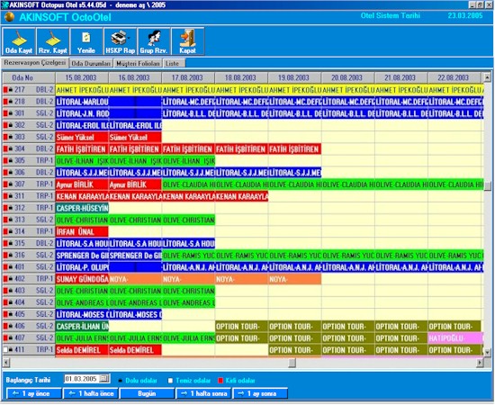495x405 pixels.
Task: Go back with 1 hafta önce button
Action: pyautogui.click(x=90, y=393)
